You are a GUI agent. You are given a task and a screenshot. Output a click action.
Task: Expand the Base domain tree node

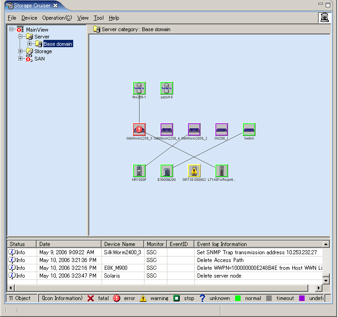coord(30,44)
